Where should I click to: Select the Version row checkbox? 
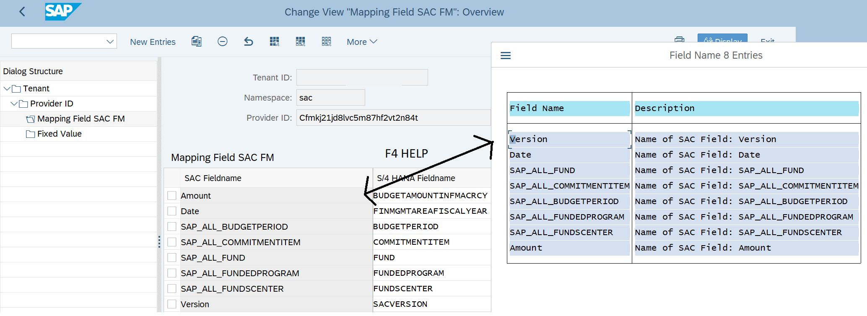tap(172, 304)
